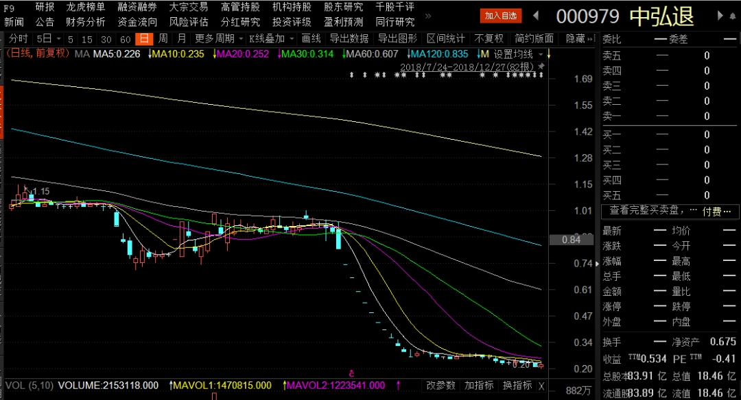Expand the K线叠加 dropdown
Screen dimensions: 741x400
point(271,39)
